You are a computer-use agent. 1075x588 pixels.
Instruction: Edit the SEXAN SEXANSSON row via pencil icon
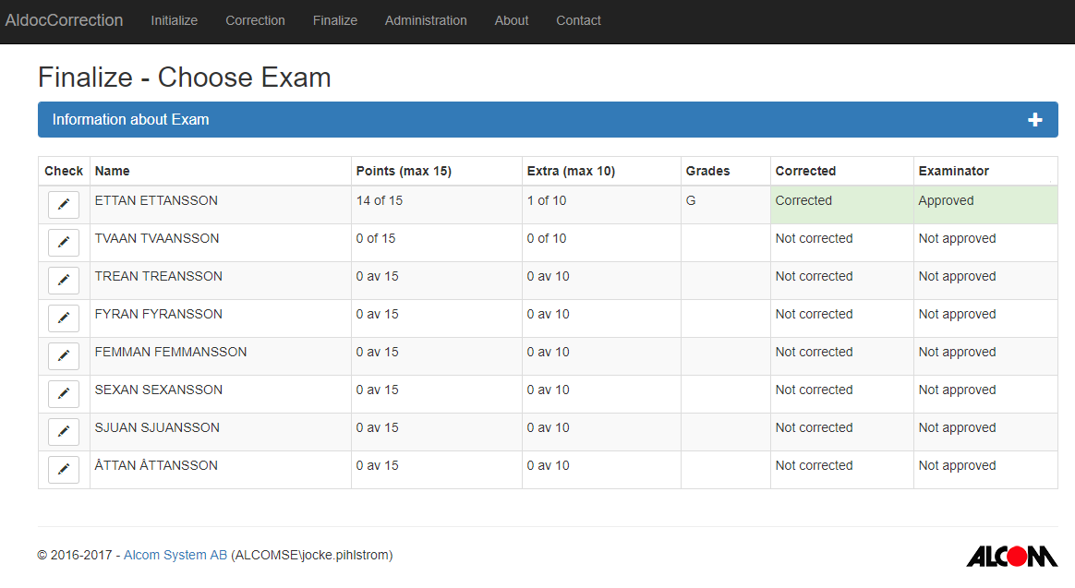(x=64, y=393)
